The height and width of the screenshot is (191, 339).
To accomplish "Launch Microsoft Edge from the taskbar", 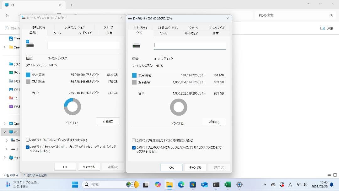I will [x=181, y=185].
